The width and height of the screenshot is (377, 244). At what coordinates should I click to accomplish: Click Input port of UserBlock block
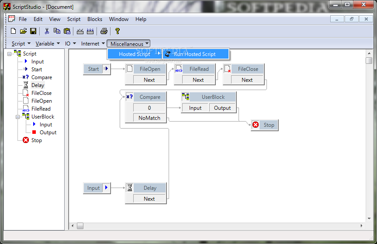[x=195, y=108]
